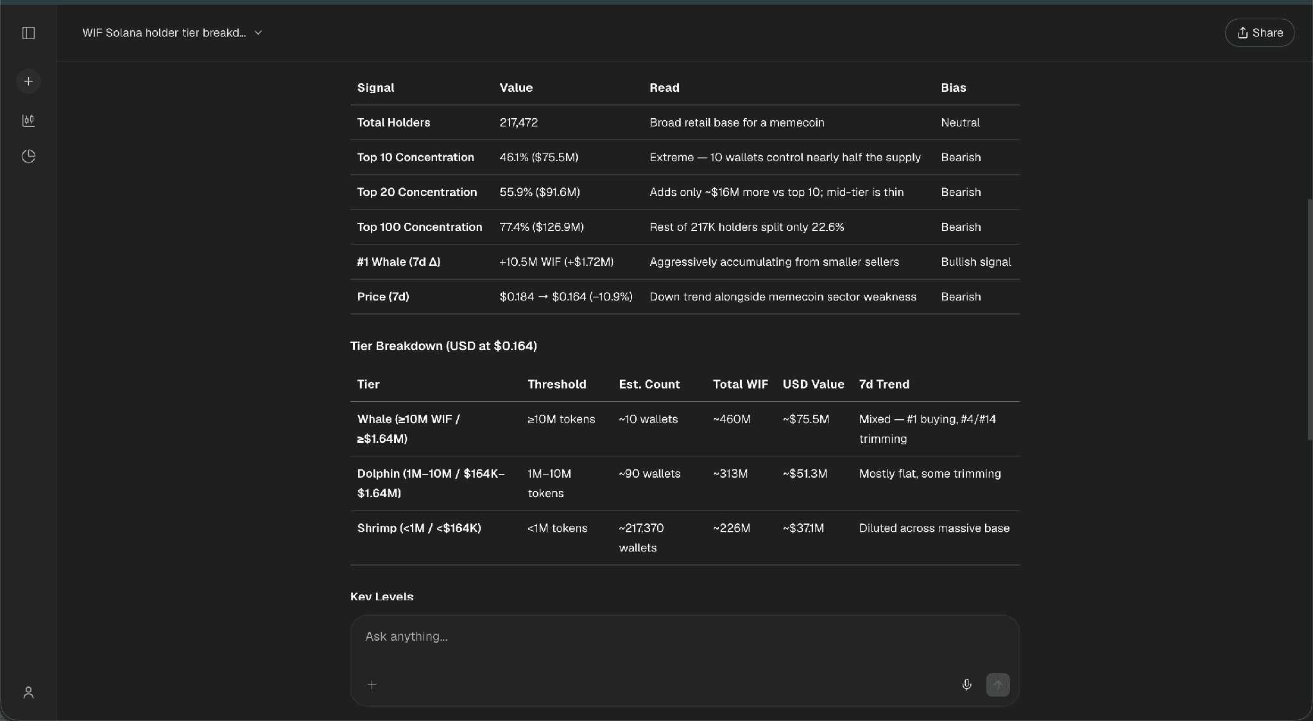Open the candlestick chart icon in sidebar
This screenshot has width=1313, height=721.
(28, 120)
